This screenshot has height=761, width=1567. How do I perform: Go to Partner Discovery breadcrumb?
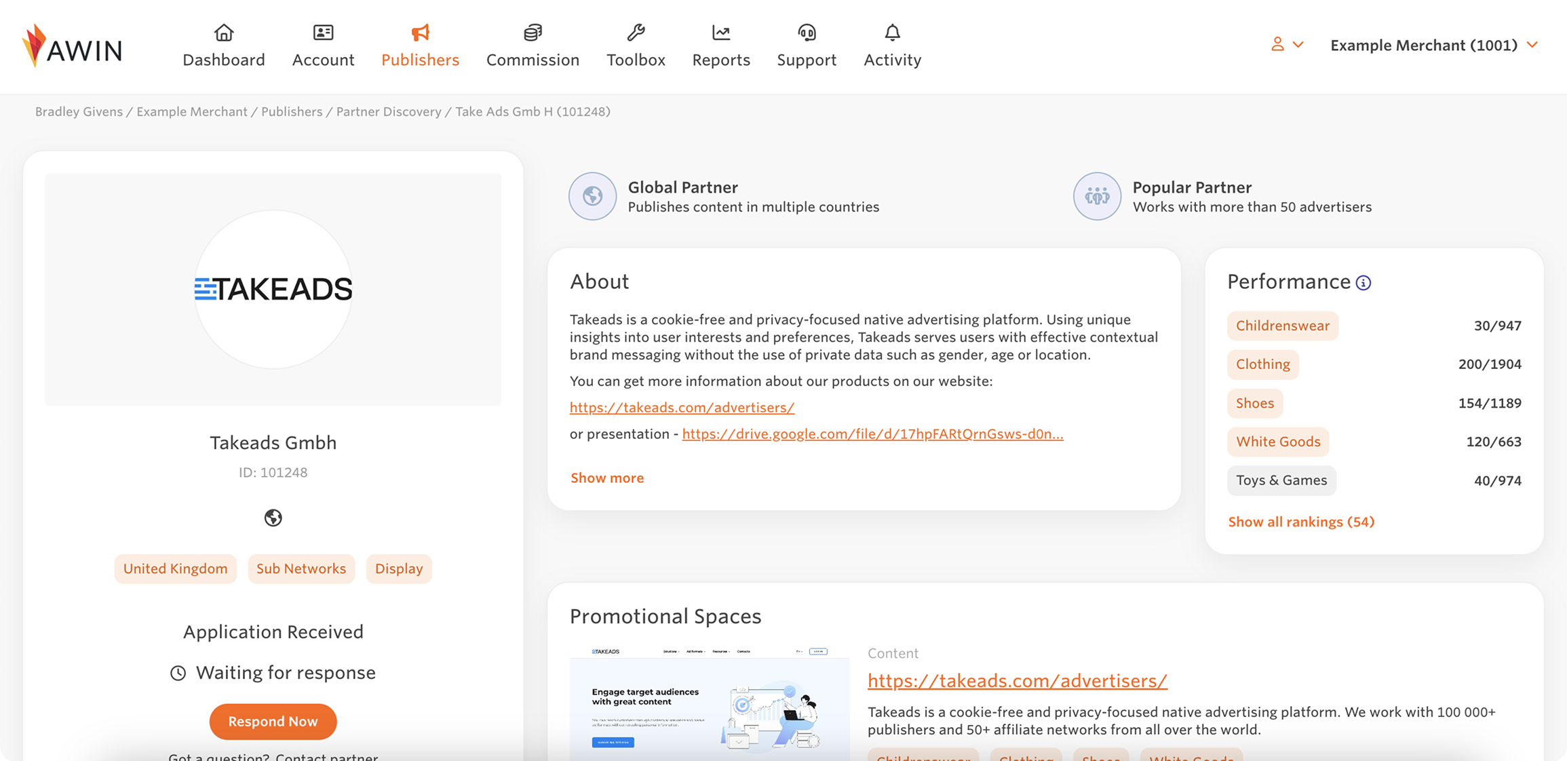point(389,112)
